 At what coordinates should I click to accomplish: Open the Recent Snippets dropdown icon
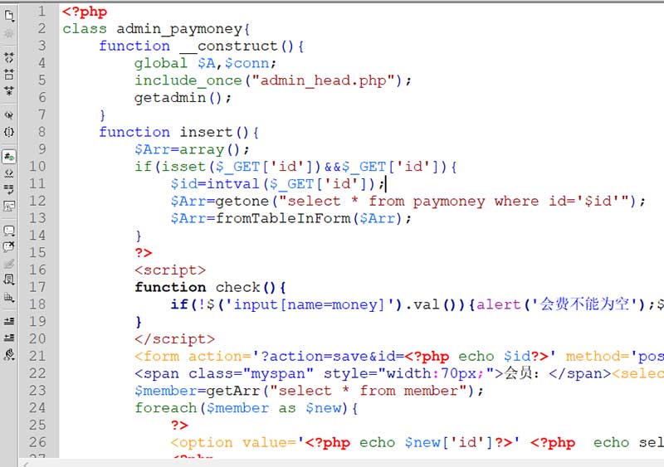(x=9, y=280)
